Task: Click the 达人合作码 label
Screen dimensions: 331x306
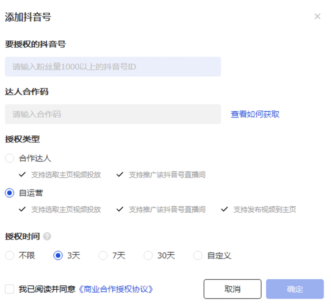Action: (27, 91)
